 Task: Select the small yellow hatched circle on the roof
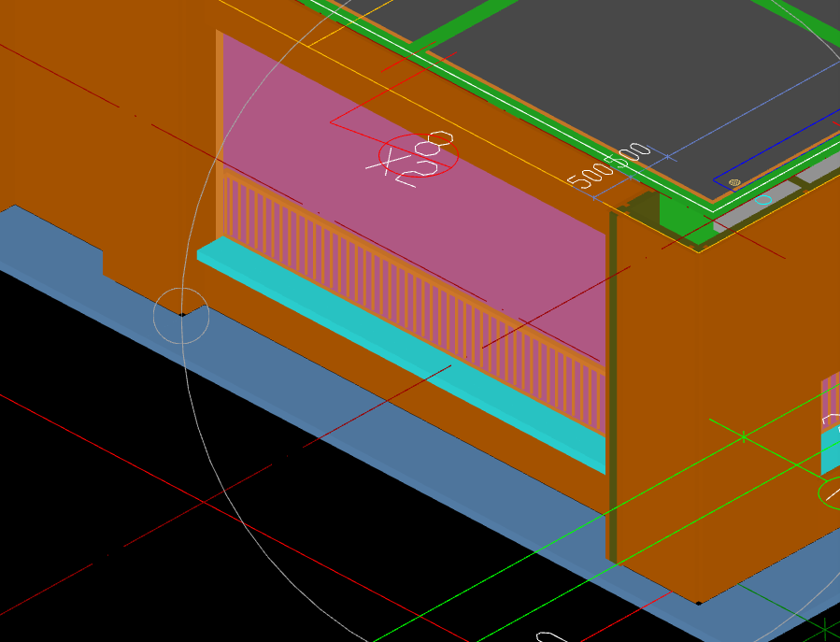click(735, 183)
